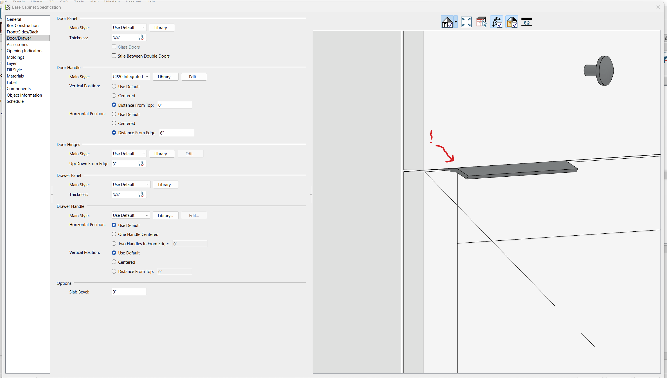Select One Handle Centered radio option
Screen dimensions: 667x378
tap(114, 234)
